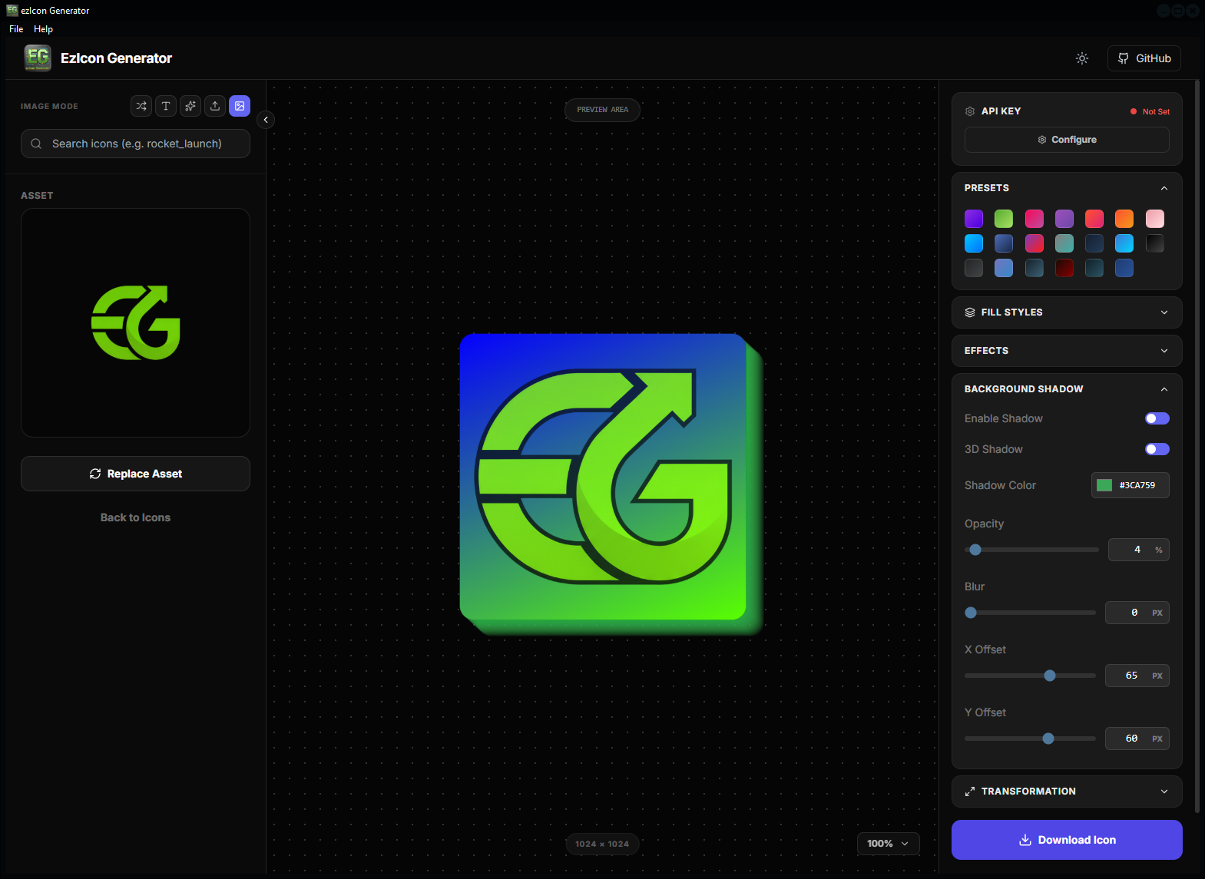Apply the purple-to-red gradient preset
This screenshot has width=1205, height=879.
pos(1035,243)
